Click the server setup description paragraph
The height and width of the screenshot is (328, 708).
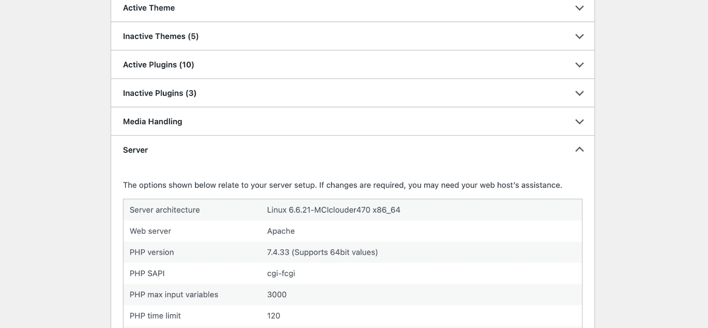point(342,185)
